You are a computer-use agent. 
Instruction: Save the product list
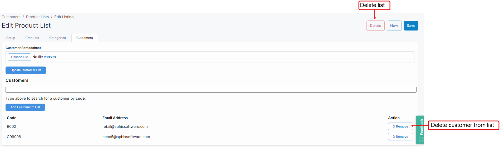coord(411,26)
